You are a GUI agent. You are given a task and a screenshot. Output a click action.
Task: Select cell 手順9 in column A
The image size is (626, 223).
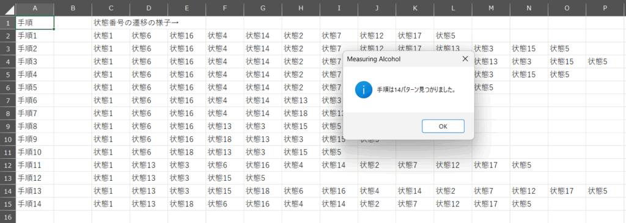tap(35, 139)
